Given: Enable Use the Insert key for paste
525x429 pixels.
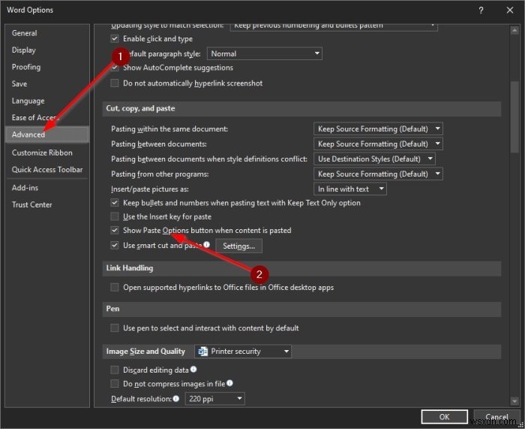Looking at the screenshot, I should 115,216.
